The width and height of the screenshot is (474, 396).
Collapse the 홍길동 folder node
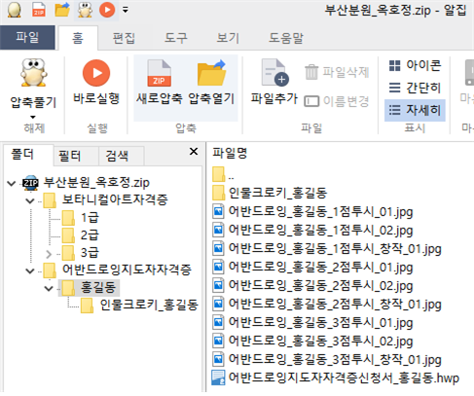(x=49, y=288)
